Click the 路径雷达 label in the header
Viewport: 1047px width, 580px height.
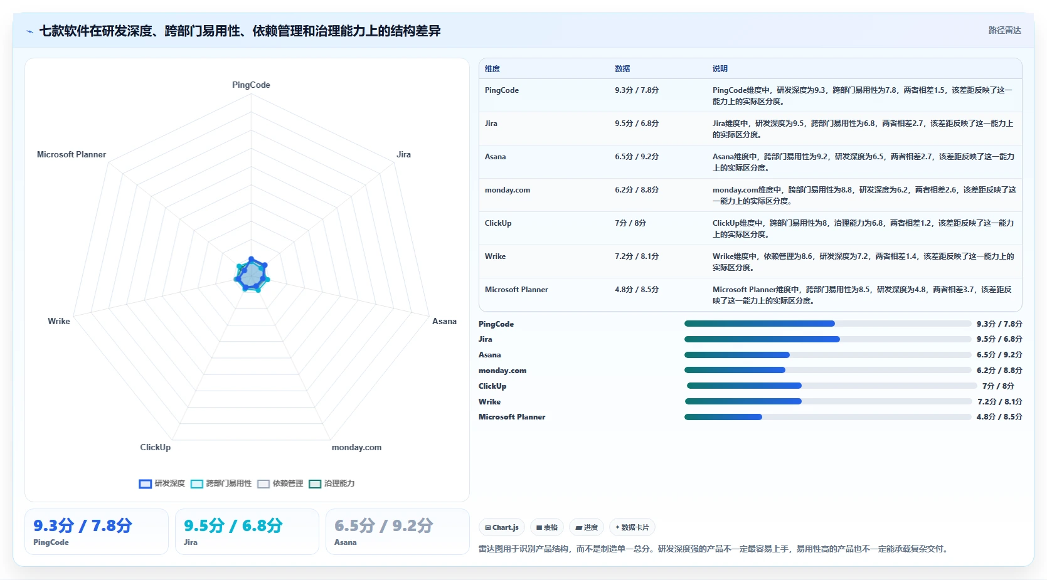[1004, 30]
